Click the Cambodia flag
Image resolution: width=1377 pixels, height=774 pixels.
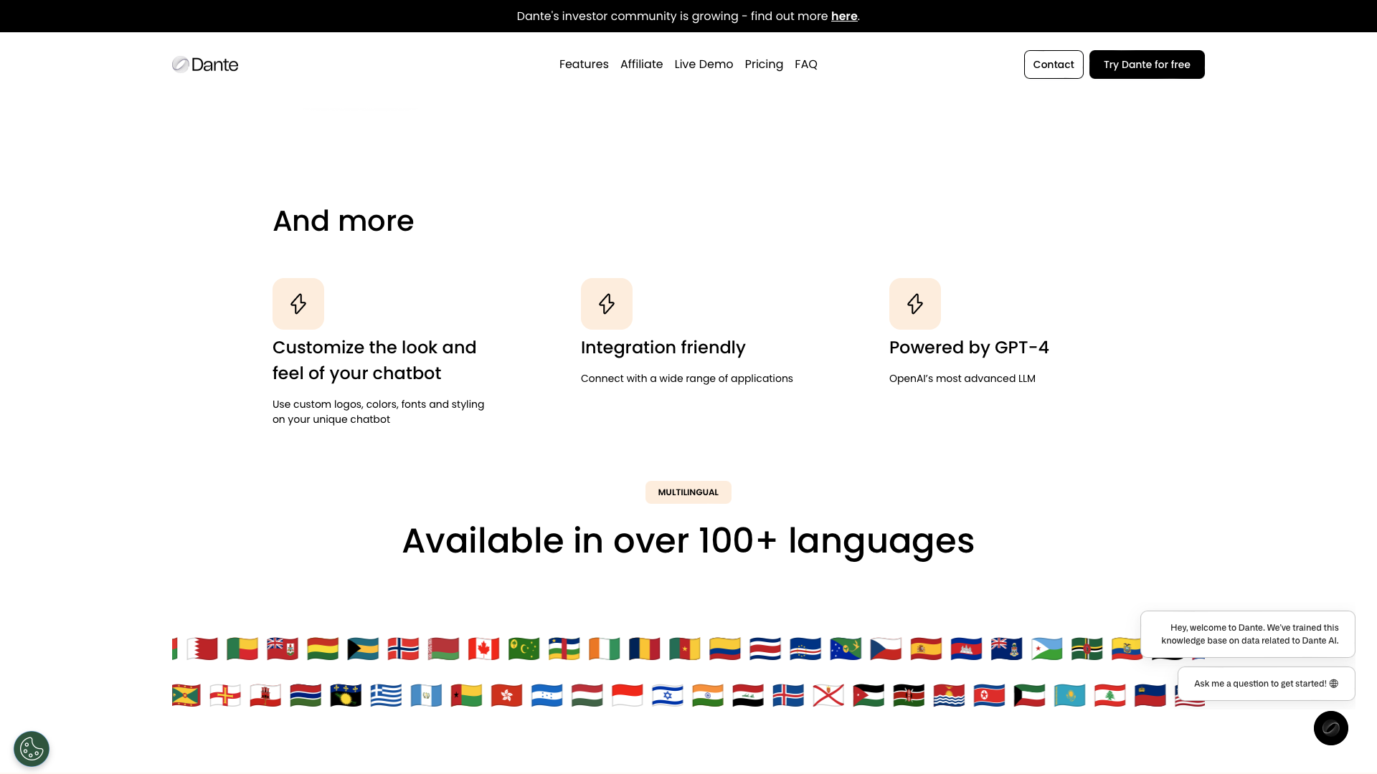pos(965,649)
